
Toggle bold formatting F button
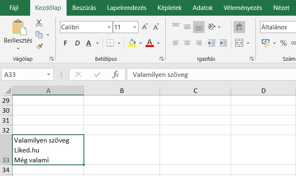(x=65, y=43)
